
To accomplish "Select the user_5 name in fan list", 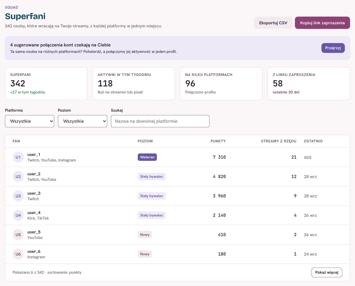I will pyautogui.click(x=34, y=232).
